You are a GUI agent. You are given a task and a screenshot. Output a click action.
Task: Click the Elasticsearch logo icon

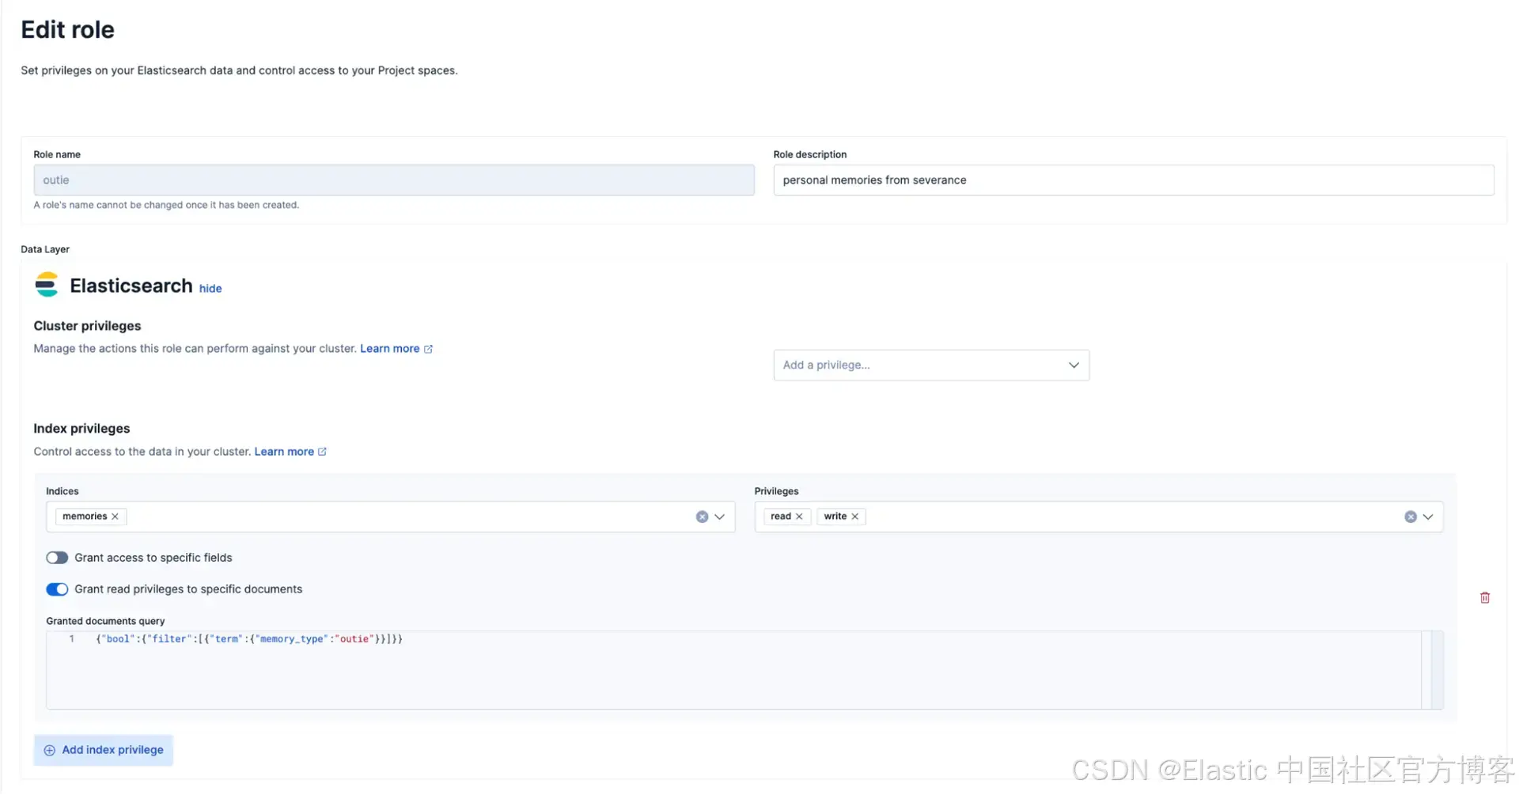click(47, 285)
